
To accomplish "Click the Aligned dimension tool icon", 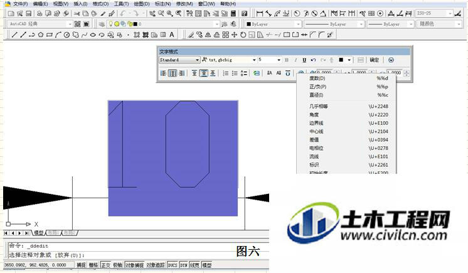I will pyautogui.click(x=269, y=13).
